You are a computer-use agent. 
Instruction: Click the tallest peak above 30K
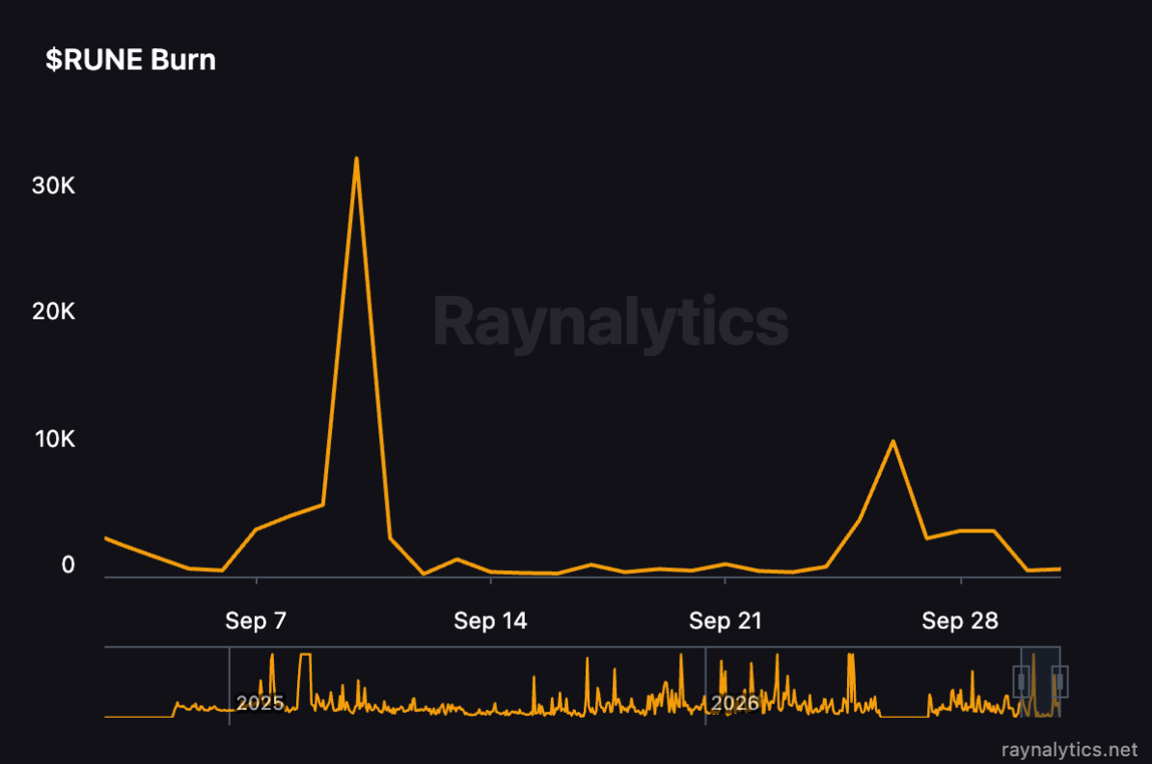356,158
